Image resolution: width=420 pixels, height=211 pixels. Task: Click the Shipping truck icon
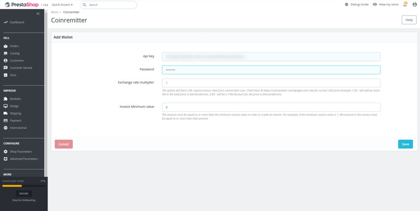coord(6,114)
